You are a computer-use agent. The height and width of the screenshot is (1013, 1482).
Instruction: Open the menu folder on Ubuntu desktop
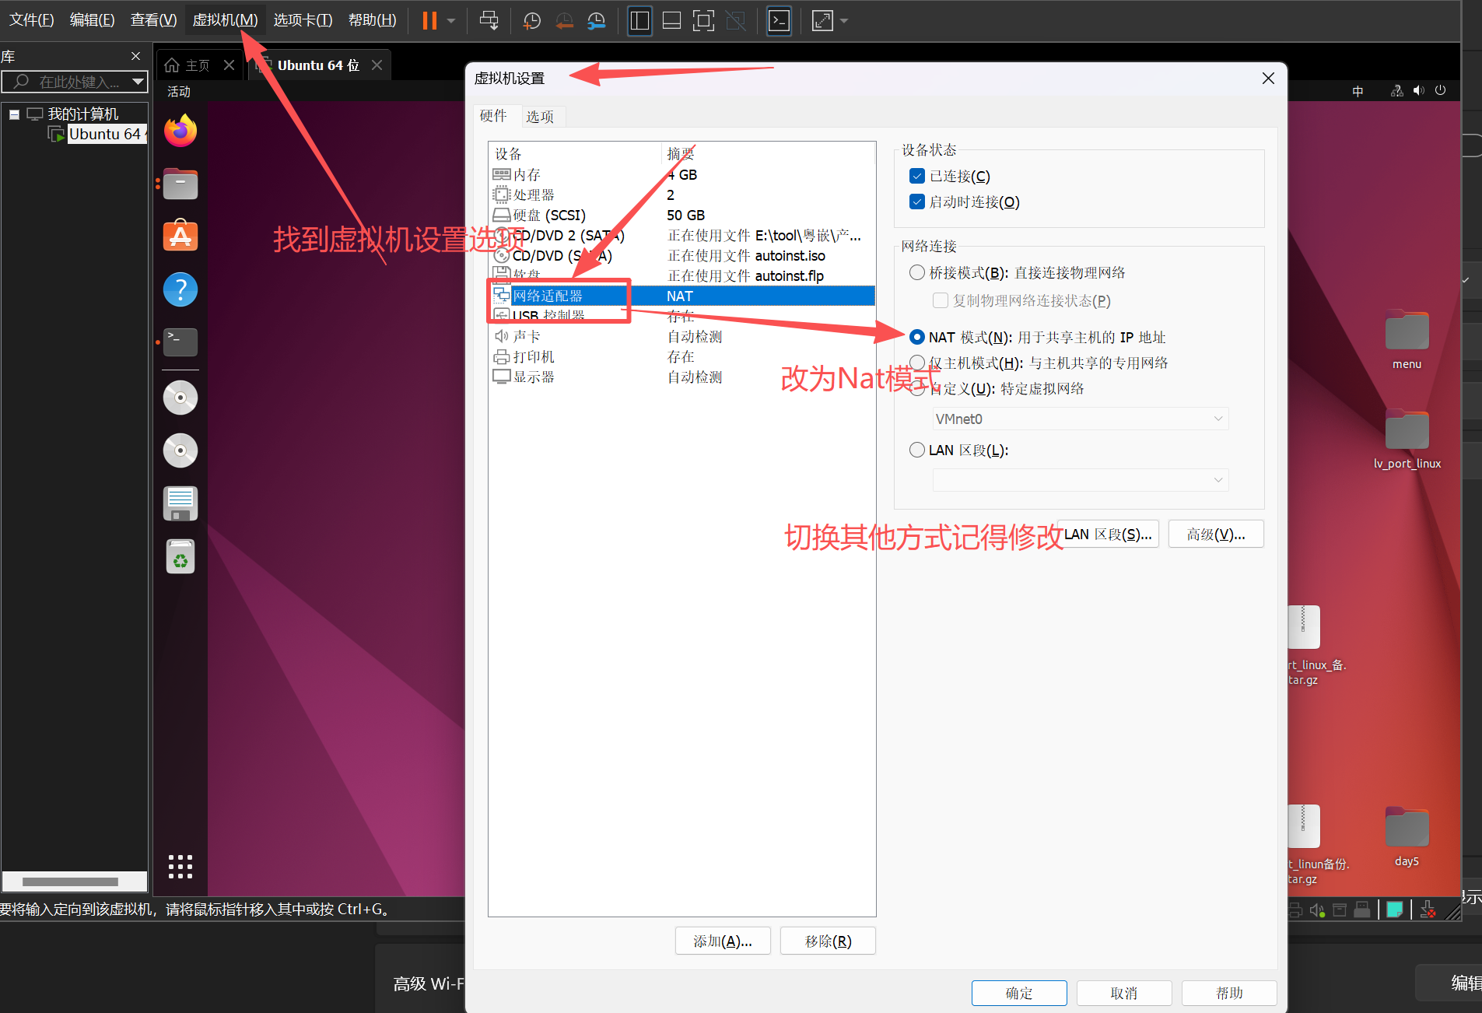pos(1407,340)
